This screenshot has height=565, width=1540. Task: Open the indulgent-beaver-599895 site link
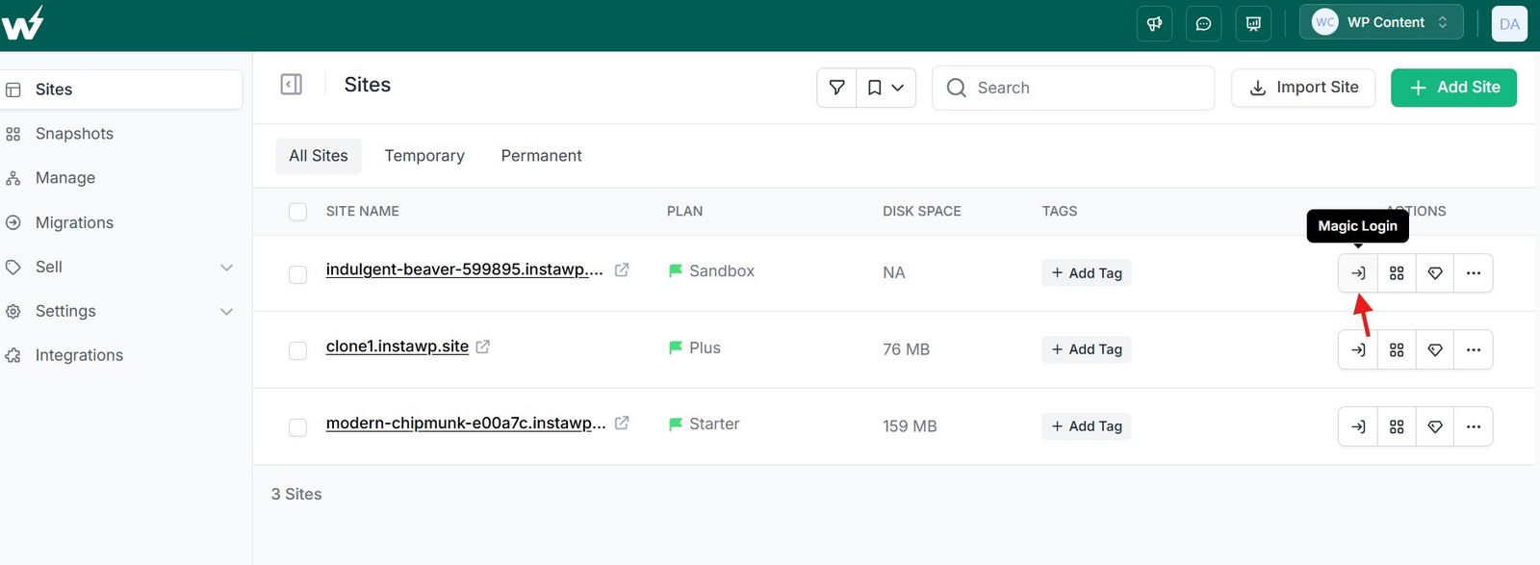(x=464, y=270)
